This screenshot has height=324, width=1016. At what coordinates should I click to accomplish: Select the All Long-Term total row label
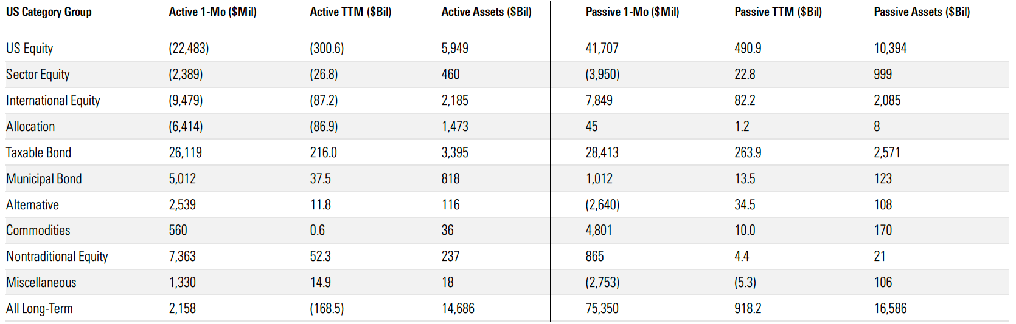pyautogui.click(x=39, y=309)
